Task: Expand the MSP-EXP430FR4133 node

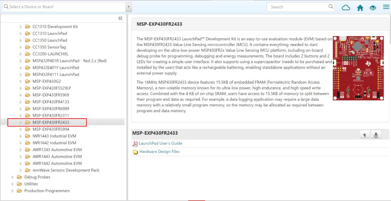Action: [x=21, y=102]
